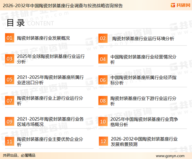Click the orange 04 chapter number badge
Viewport: 192px width, 159px height.
[103, 59]
